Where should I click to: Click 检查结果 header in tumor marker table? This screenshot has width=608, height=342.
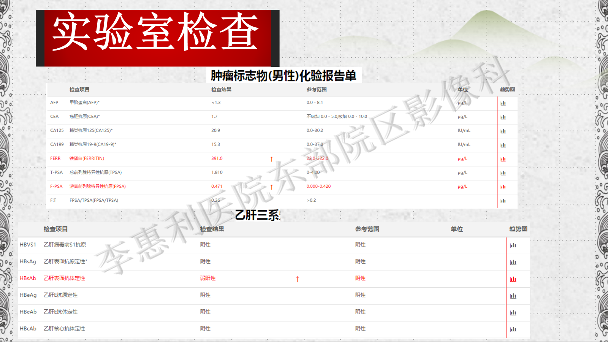coord(221,89)
